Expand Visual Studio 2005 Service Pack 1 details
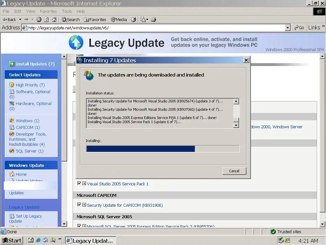Screen dimensions: 326x245 click(x=84, y=183)
